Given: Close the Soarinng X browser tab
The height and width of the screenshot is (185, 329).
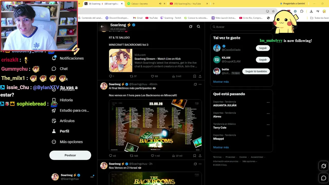Looking at the screenshot, I should [122, 4].
